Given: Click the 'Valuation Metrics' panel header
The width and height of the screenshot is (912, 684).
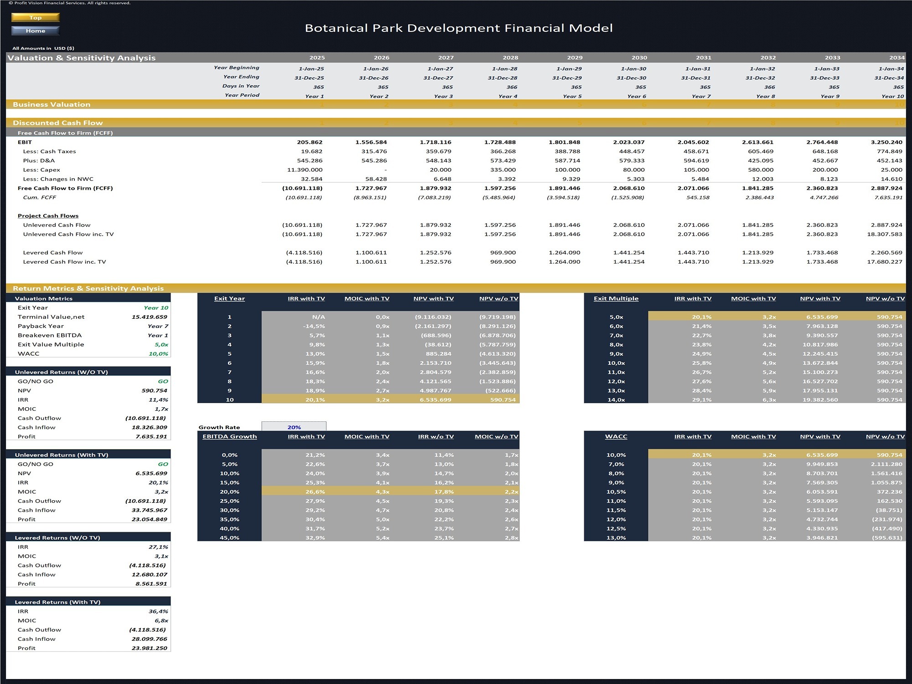Looking at the screenshot, I should pos(88,298).
